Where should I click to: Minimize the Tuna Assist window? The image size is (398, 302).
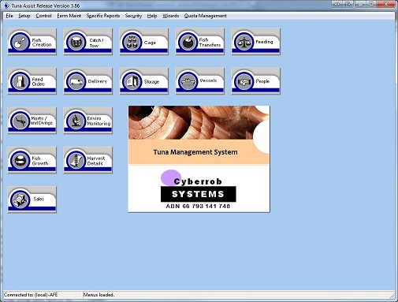pos(360,4)
